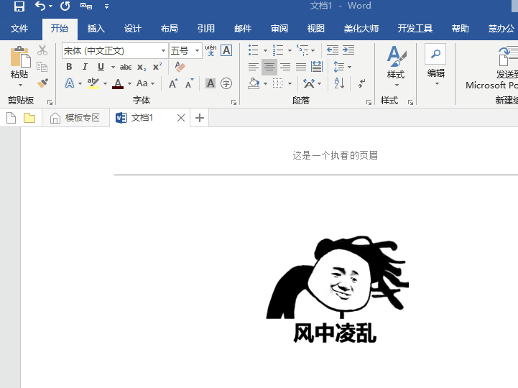Viewport: 518px width, 388px height.
Task: Apply paragraph shading paint bucket
Action: tap(254, 83)
